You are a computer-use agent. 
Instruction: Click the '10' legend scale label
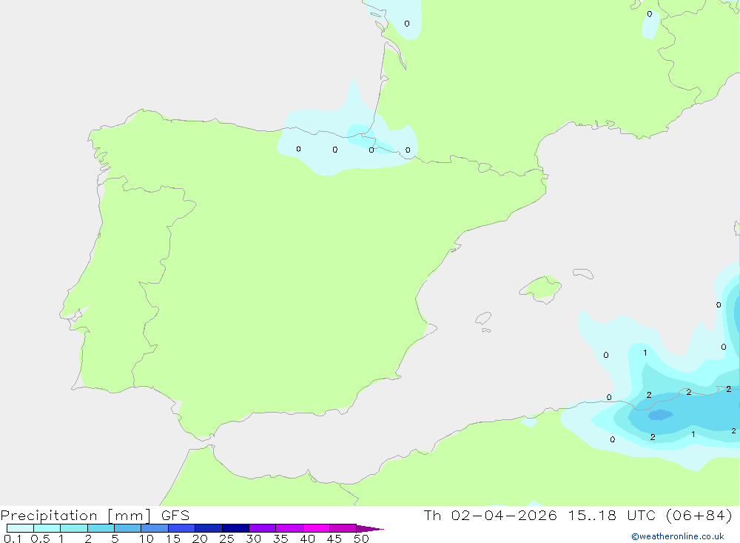[147, 539]
